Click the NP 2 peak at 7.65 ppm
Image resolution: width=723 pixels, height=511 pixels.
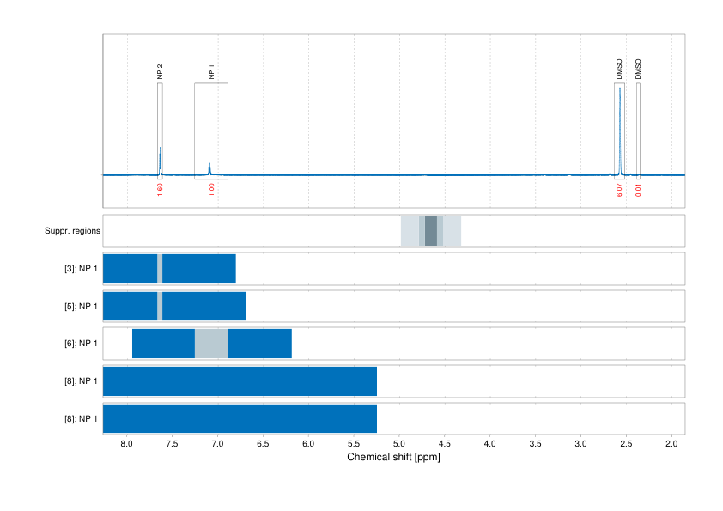[x=158, y=153]
